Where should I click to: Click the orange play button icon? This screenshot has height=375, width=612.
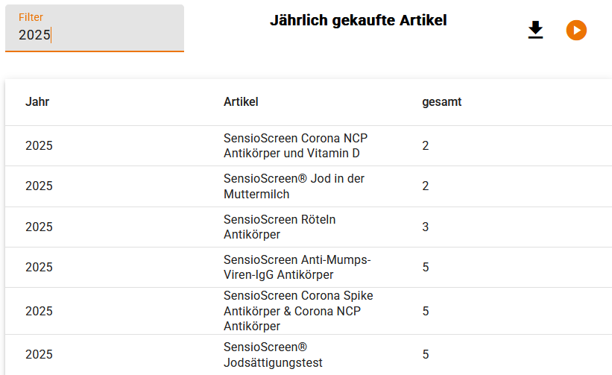pos(576,30)
